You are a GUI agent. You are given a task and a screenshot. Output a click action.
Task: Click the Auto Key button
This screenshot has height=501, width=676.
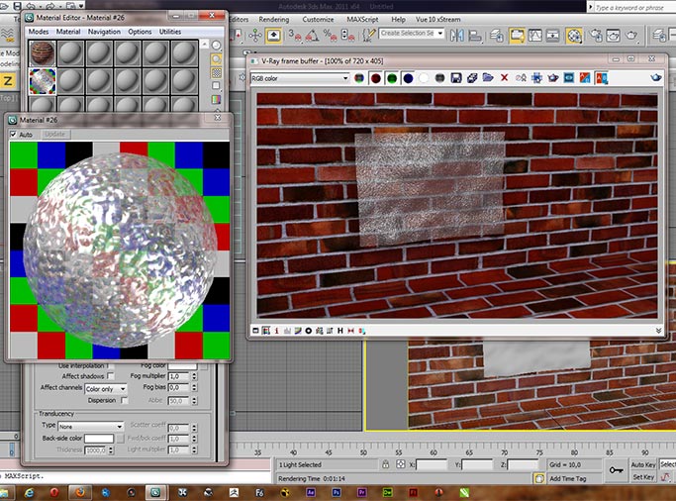pyautogui.click(x=643, y=464)
